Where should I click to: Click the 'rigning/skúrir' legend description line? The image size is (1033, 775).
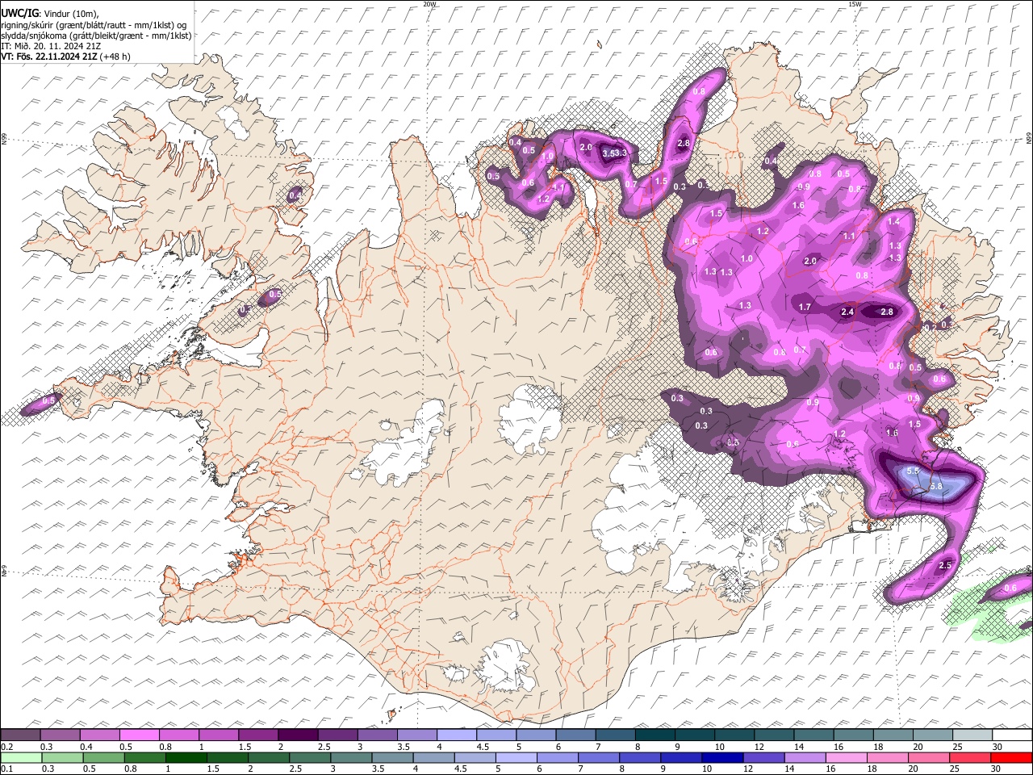pos(94,24)
